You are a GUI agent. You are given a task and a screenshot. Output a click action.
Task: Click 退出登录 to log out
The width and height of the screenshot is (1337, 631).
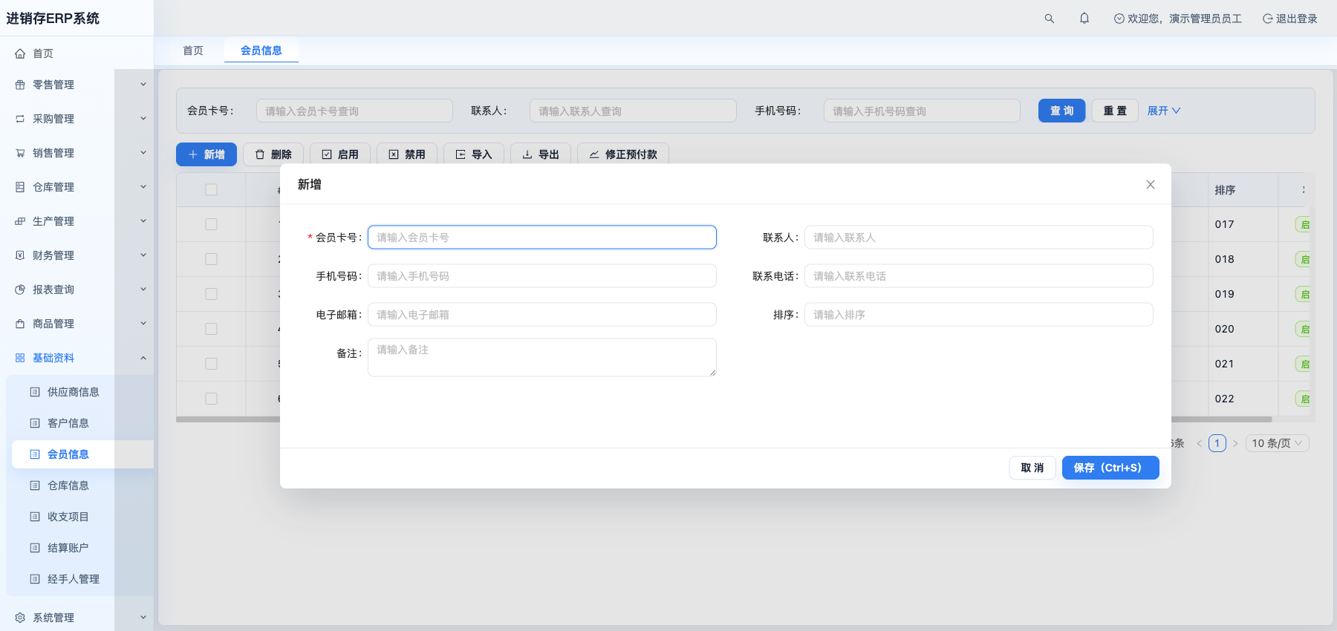(x=1290, y=19)
